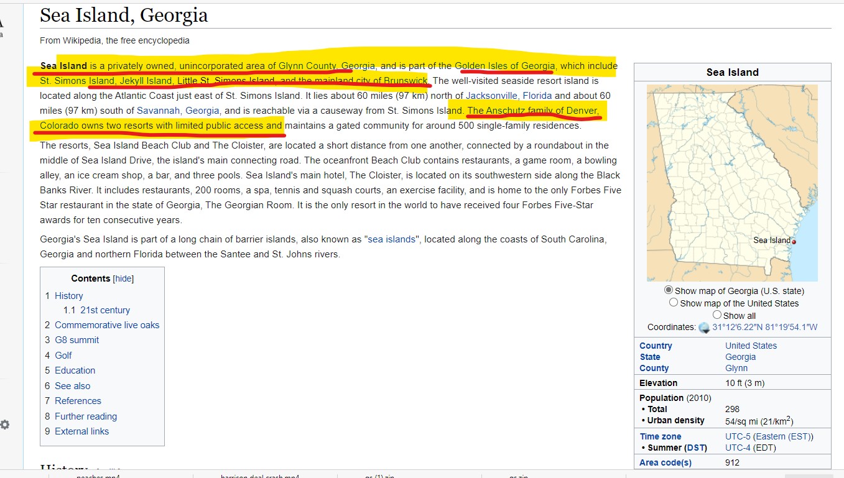Open Commemorative live oaks contents entry
Screen dimensions: 844x478
107,325
